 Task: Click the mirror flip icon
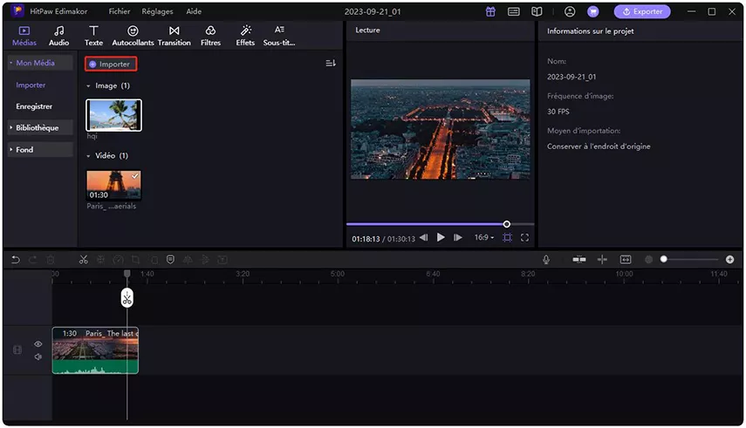[188, 260]
